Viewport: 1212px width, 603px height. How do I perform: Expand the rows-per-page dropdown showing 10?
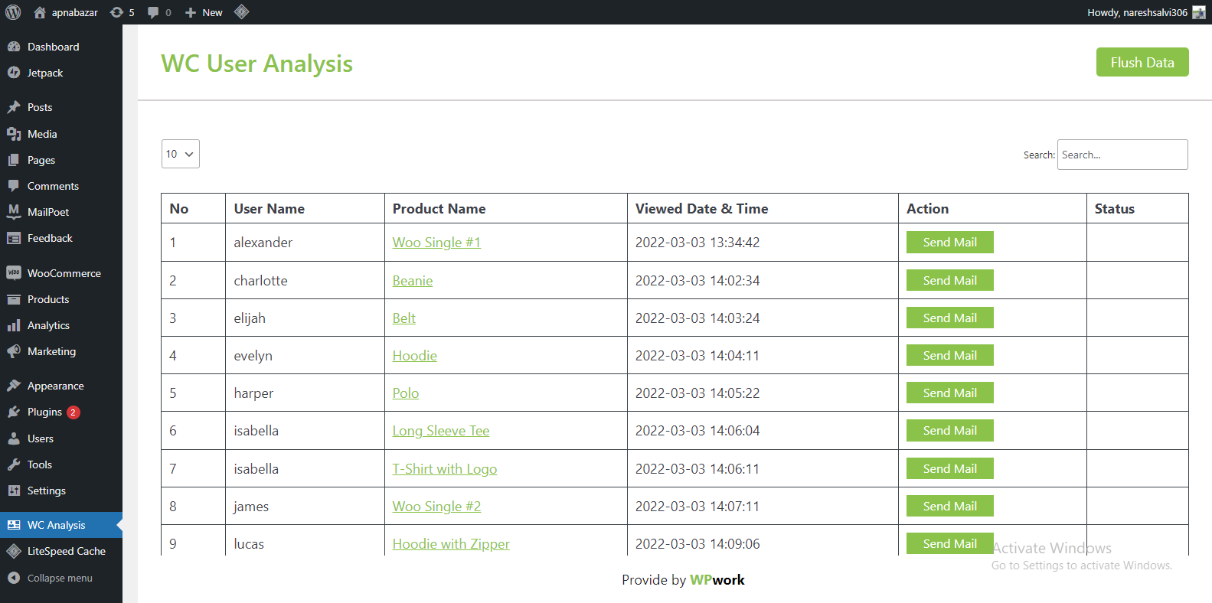181,154
